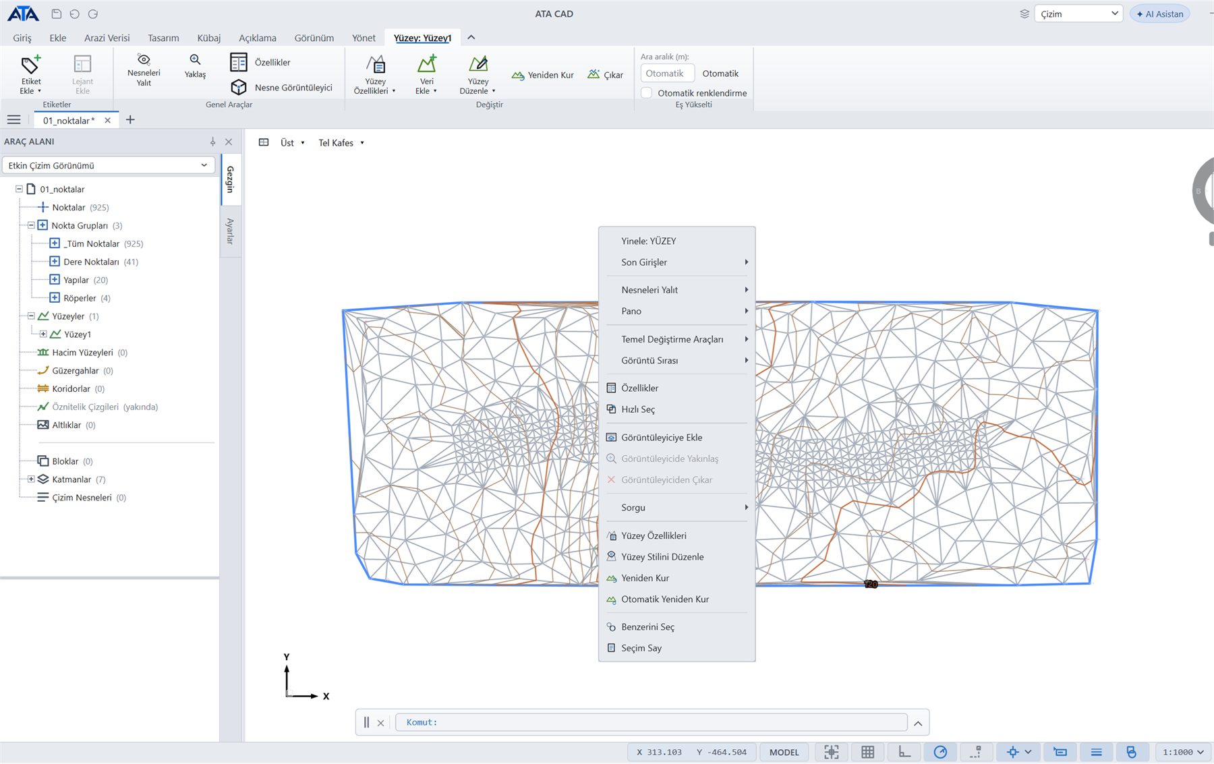Close the ARAÇ ALANI panel

[229, 142]
